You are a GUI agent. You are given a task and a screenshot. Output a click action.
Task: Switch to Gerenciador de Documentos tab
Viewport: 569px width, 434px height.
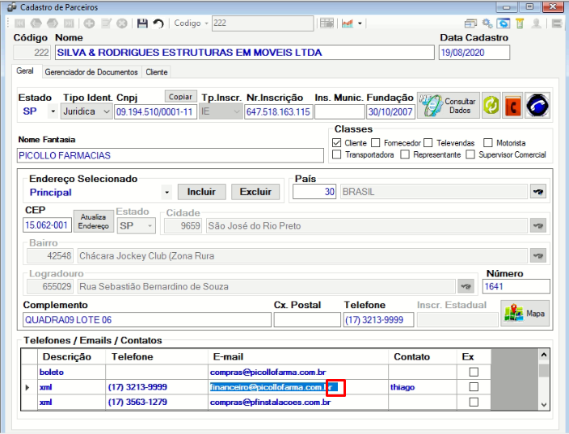tap(91, 72)
